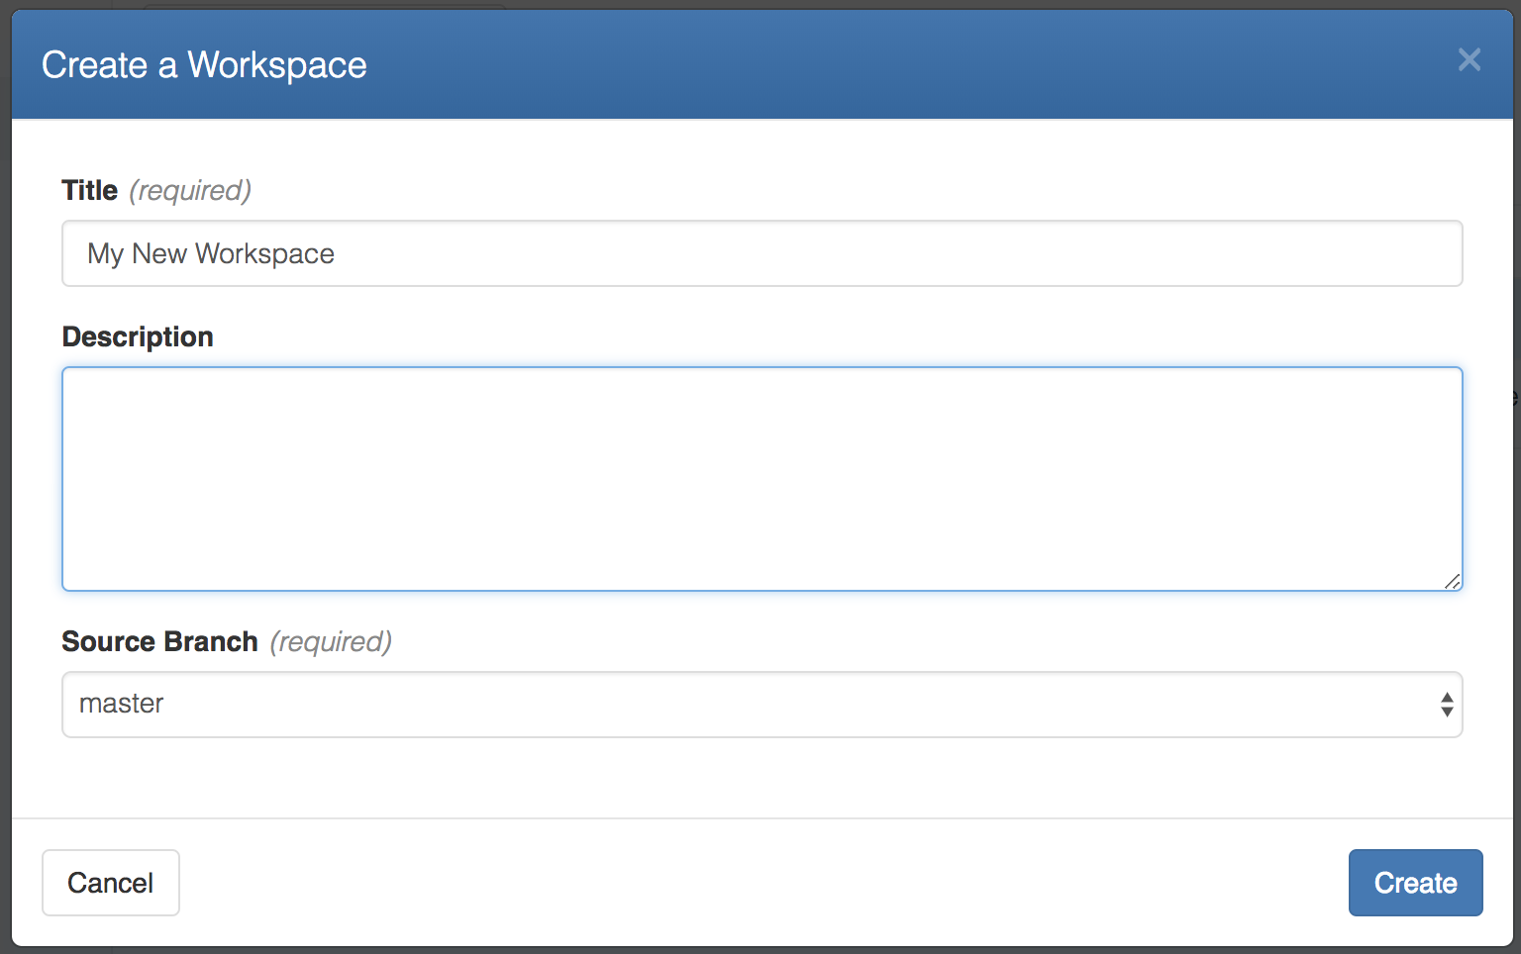Click the Source Branch label text
This screenshot has height=954, width=1521.
(159, 641)
